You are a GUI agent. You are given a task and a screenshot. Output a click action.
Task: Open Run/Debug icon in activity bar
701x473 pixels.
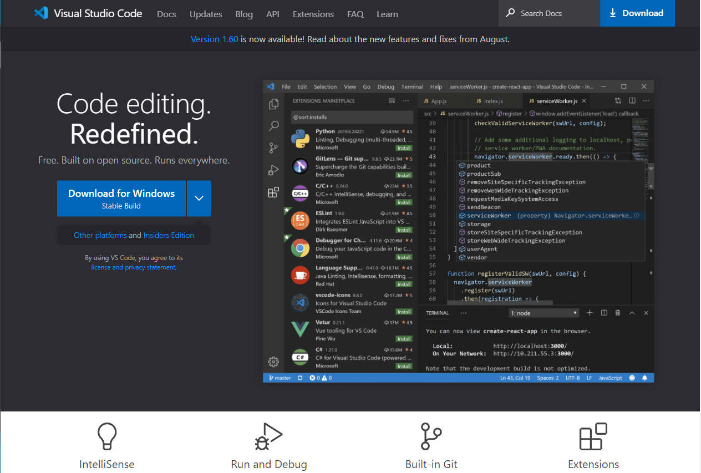point(273,170)
